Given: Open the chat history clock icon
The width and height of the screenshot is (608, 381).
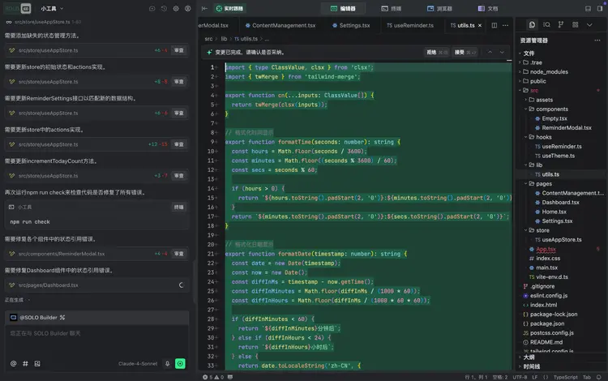Looking at the screenshot, I should click(x=164, y=9).
